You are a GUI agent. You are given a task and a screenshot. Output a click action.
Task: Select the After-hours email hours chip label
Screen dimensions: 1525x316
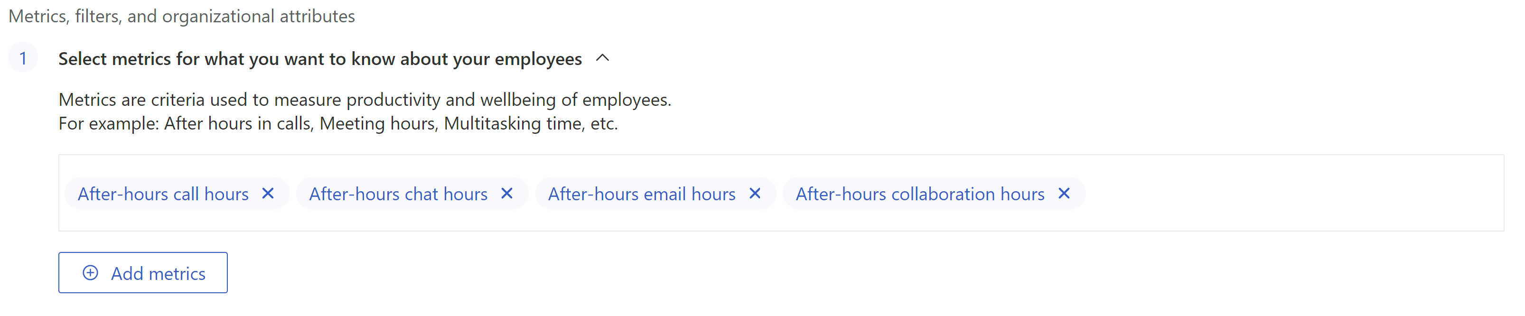tap(642, 194)
